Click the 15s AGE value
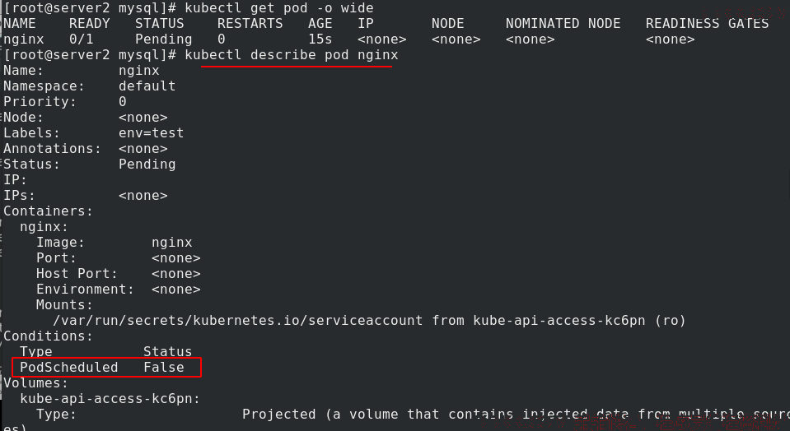The width and height of the screenshot is (790, 431). tap(320, 39)
